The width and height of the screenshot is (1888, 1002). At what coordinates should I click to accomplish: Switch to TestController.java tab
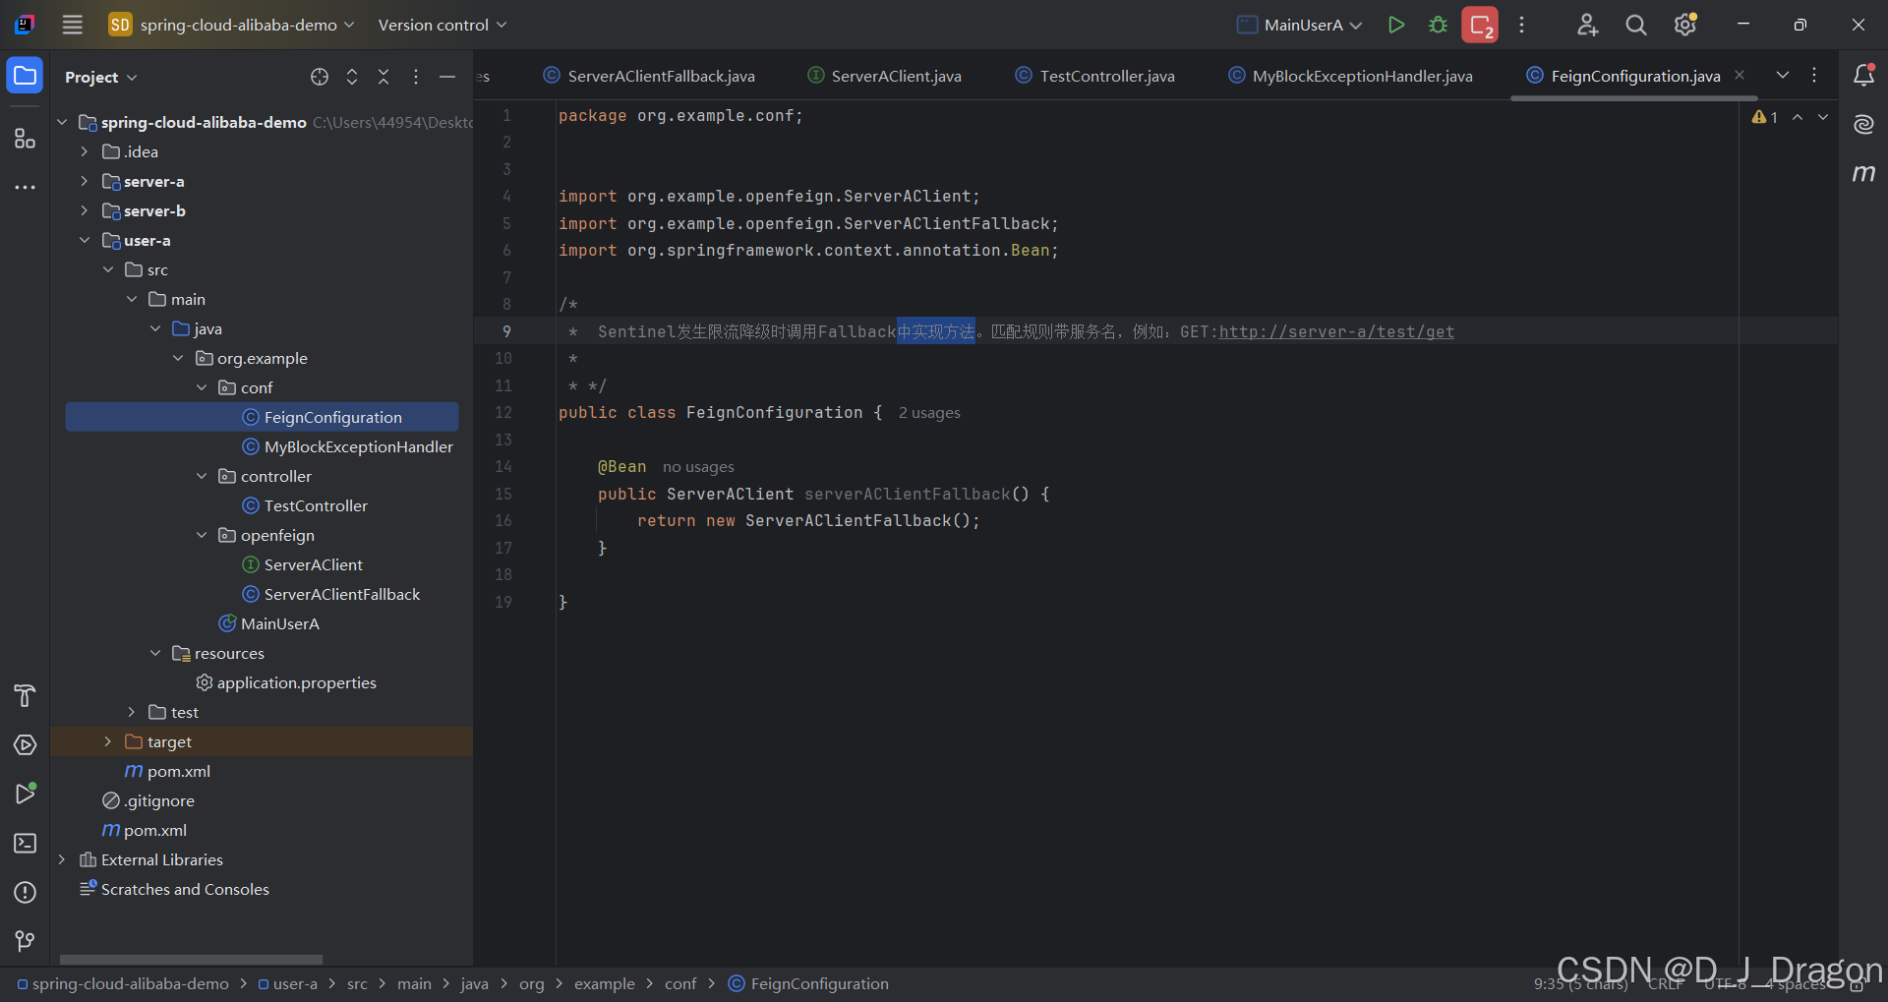(1095, 76)
